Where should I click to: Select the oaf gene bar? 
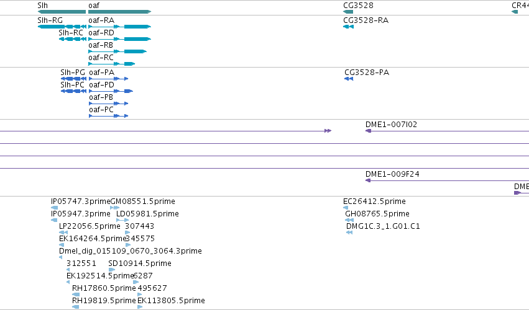pos(120,12)
